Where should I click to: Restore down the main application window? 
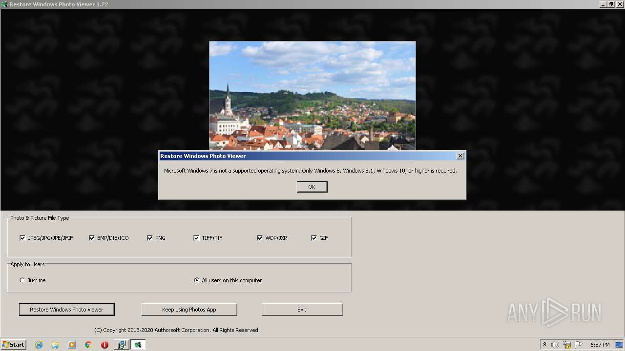coord(611,4)
